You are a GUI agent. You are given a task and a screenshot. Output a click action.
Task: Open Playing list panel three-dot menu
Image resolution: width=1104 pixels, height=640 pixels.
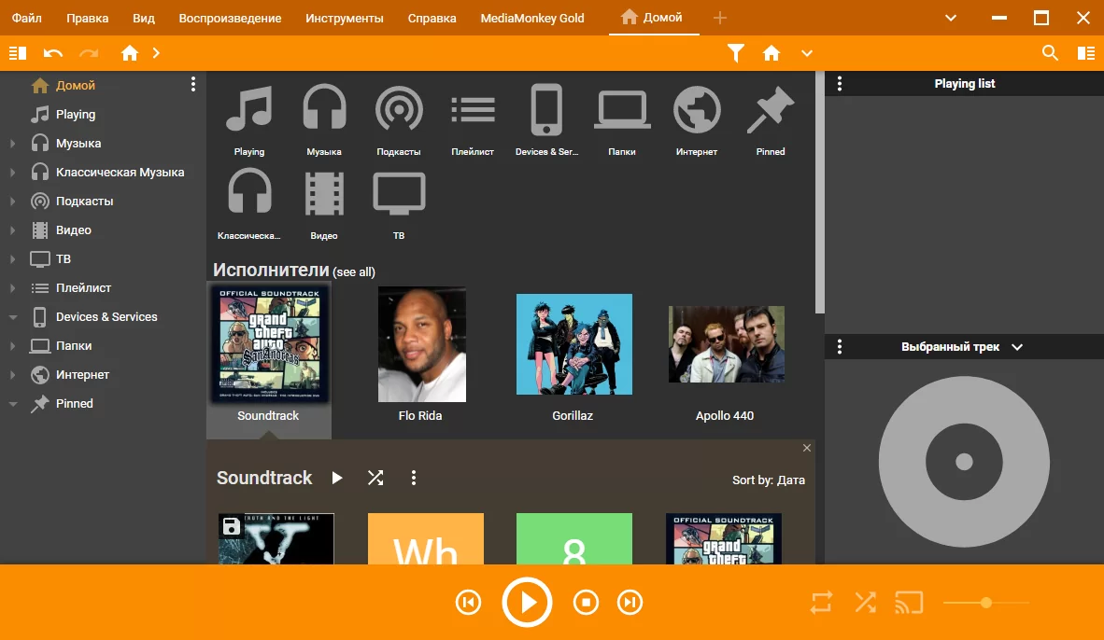pos(840,84)
